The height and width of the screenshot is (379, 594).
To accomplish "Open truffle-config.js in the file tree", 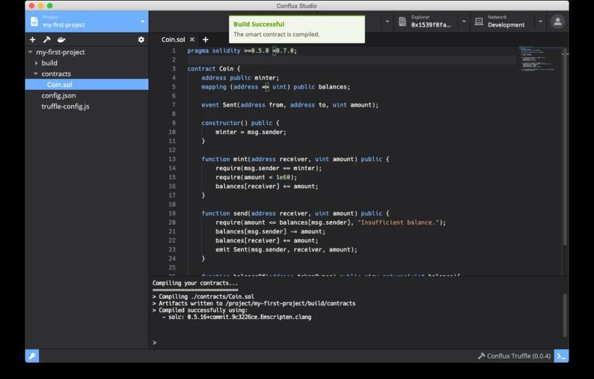I will [x=65, y=106].
